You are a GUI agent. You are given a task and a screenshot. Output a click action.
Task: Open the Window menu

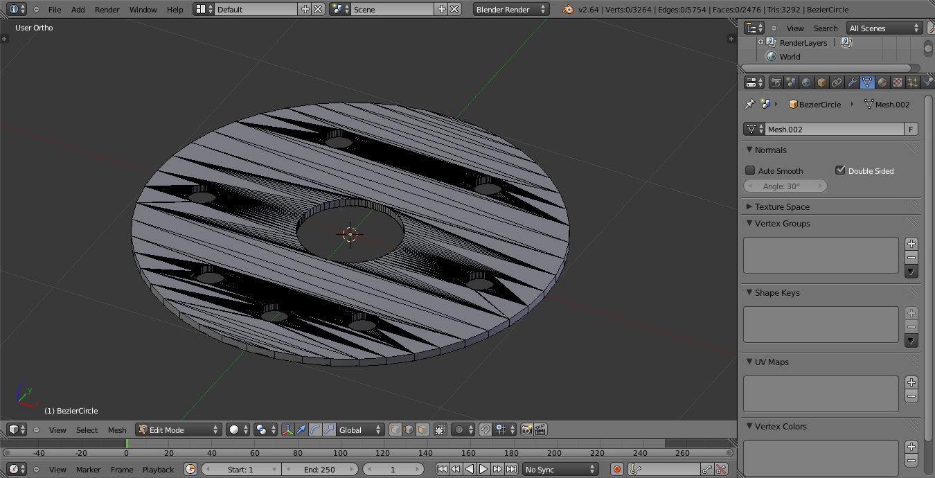coord(143,9)
